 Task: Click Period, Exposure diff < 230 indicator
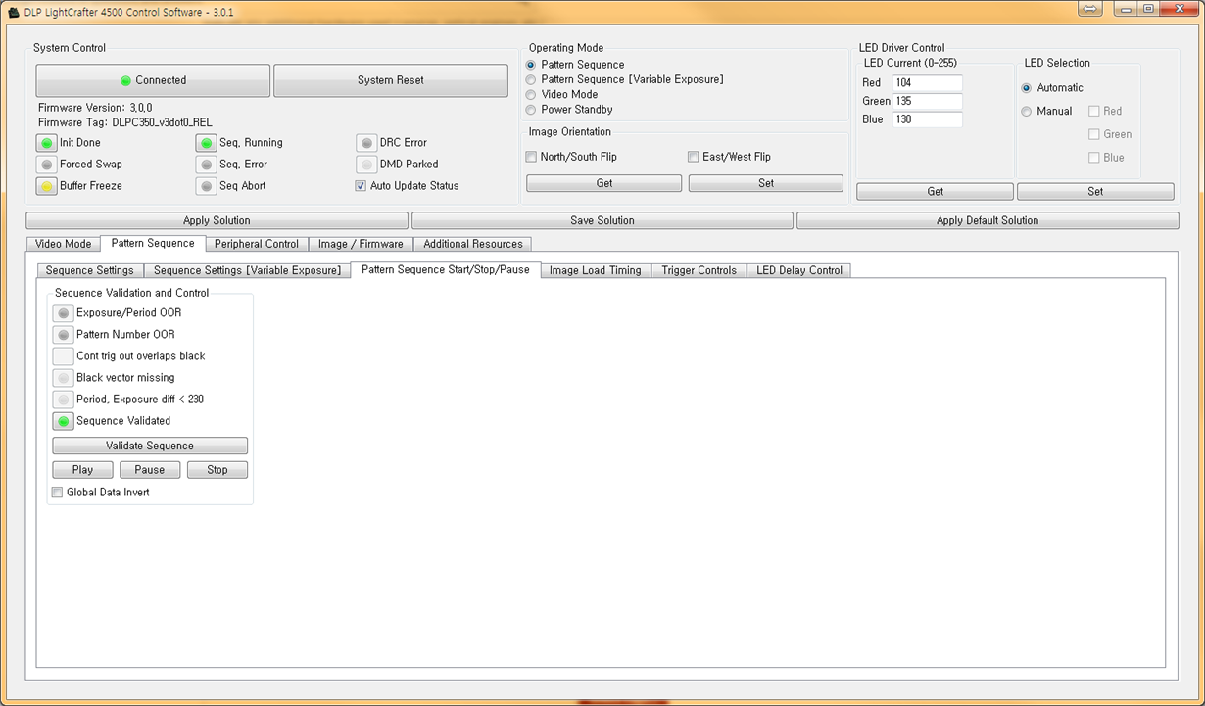tap(63, 400)
